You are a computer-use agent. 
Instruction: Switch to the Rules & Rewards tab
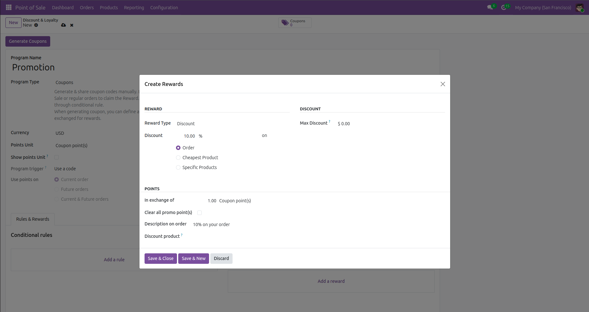click(32, 219)
